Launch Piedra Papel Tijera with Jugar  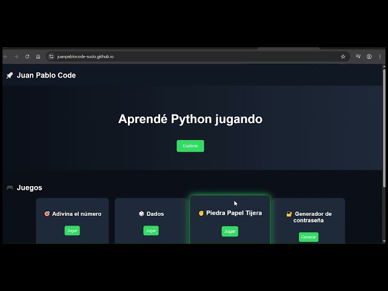pos(230,232)
